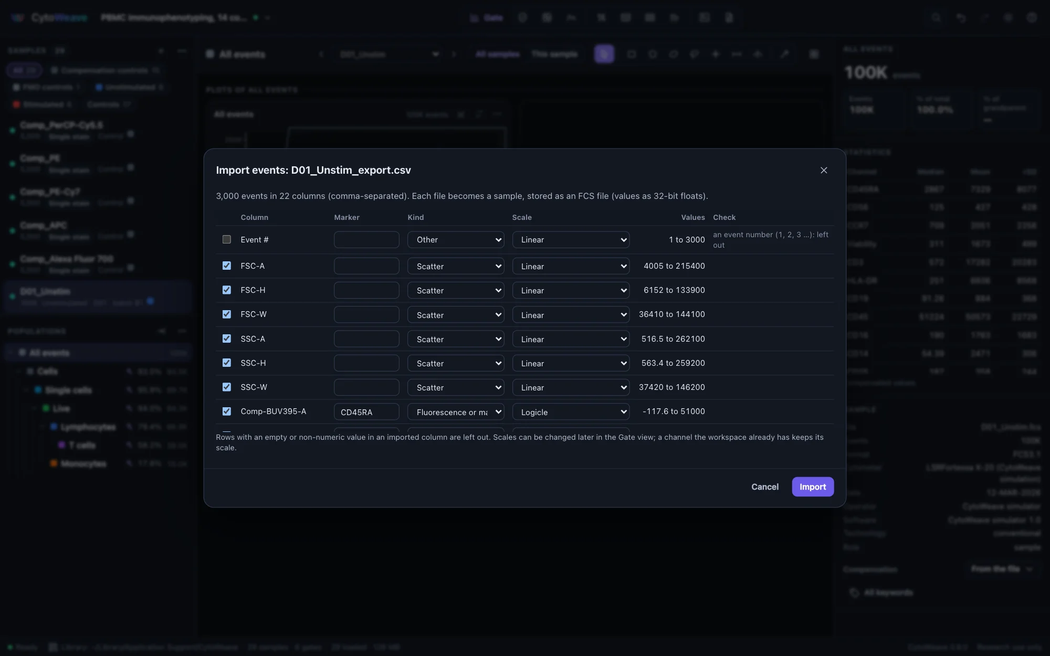This screenshot has width=1050, height=656.
Task: Click the 'an event number' check note
Action: click(771, 240)
